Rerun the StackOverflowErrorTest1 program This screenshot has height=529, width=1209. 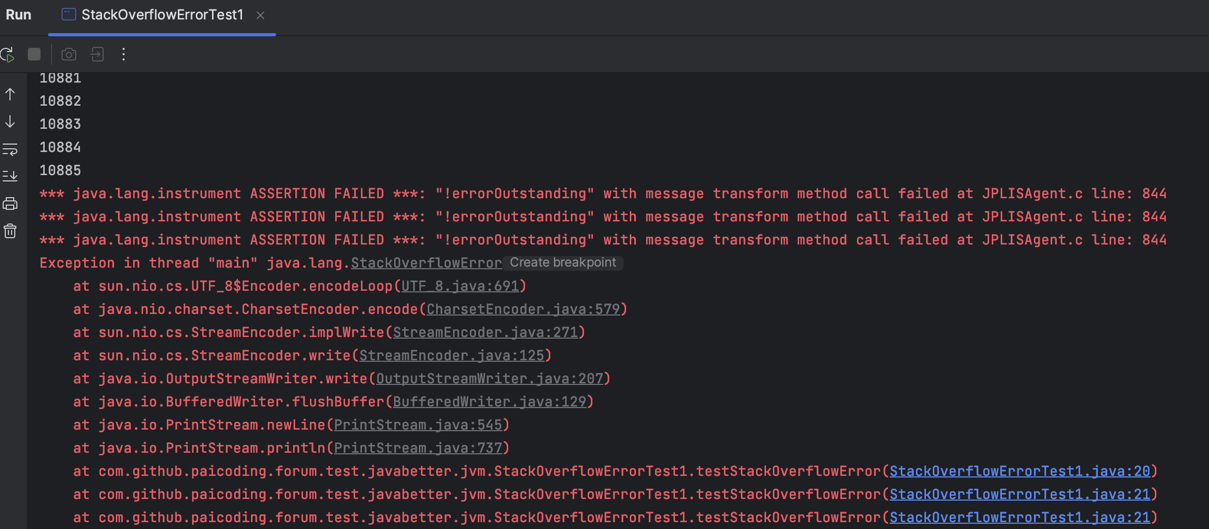pos(8,54)
